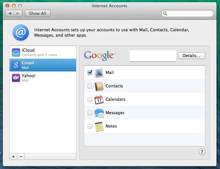Close the Internet Accounts window
Viewport: 220px width, 169px height.
coord(7,6)
